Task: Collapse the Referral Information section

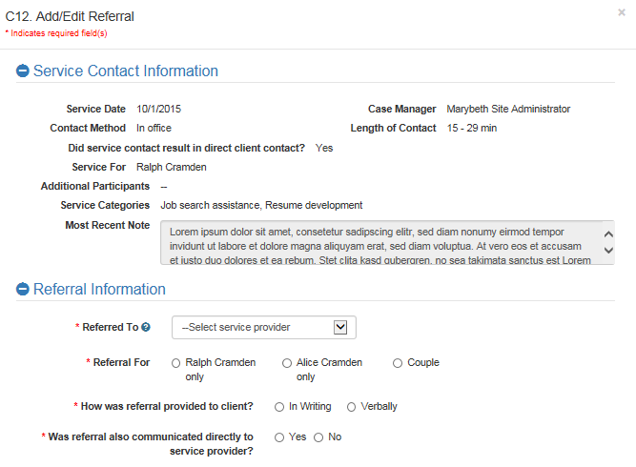Action: (23, 290)
